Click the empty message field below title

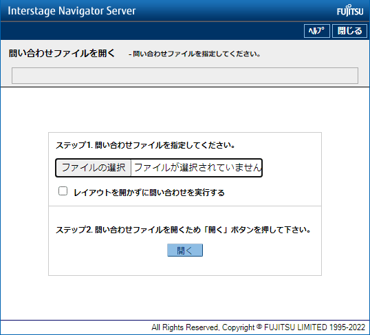pos(185,76)
